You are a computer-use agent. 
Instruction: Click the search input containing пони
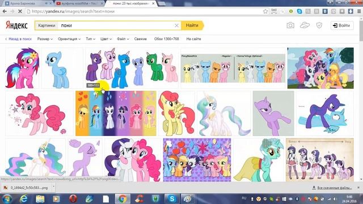tap(116, 25)
